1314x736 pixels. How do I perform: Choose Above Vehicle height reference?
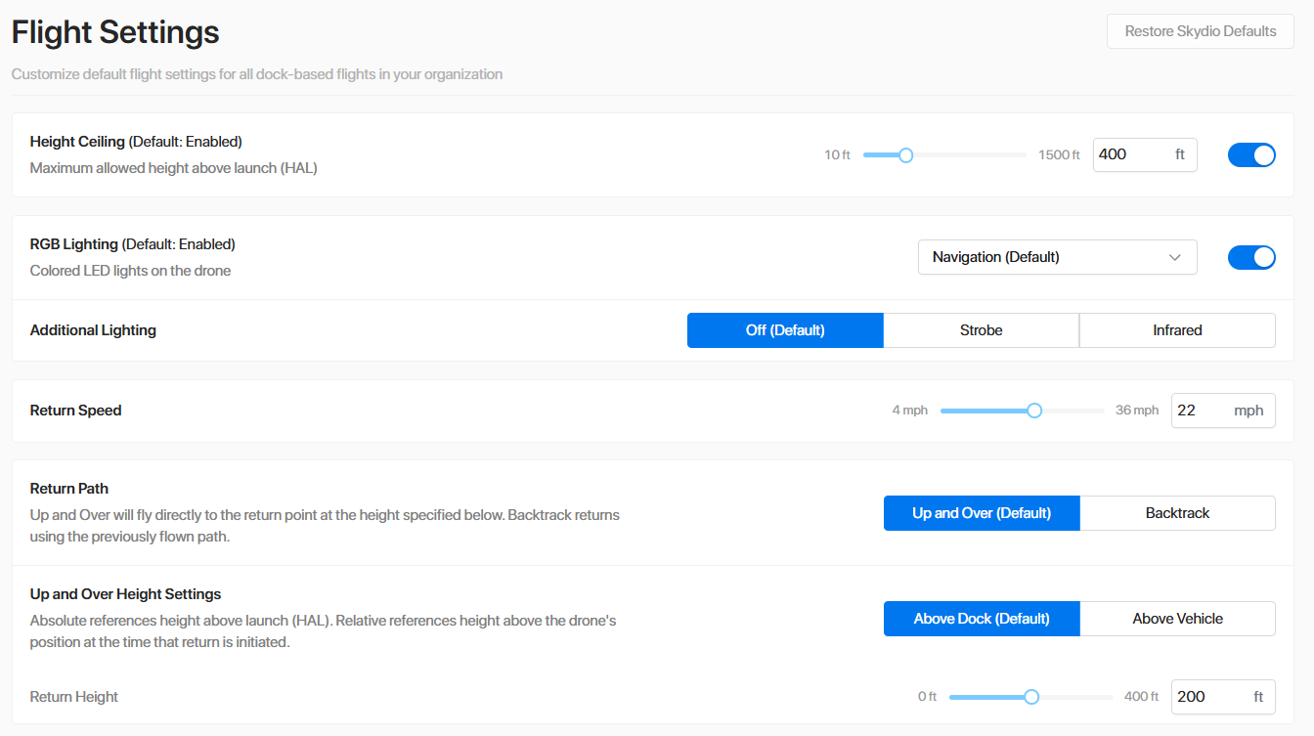(1177, 619)
